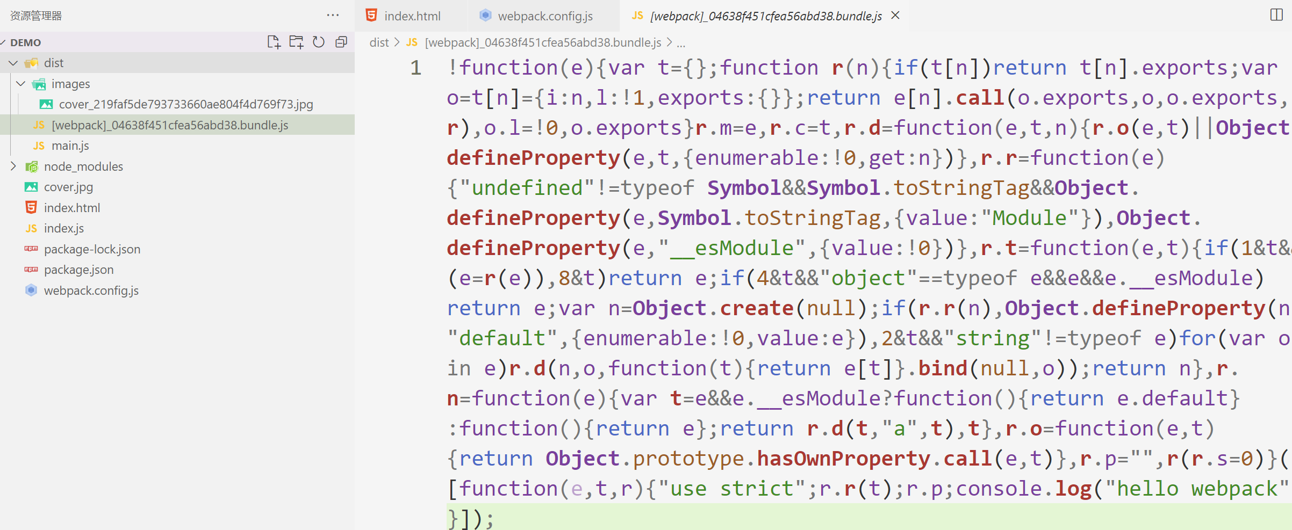Open cover_219faf5de793733660ae804f4d769f73.jpg image file

185,104
